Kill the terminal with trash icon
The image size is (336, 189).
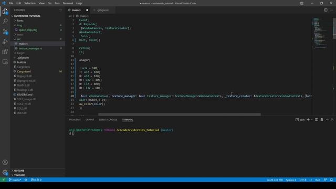(x=322, y=120)
